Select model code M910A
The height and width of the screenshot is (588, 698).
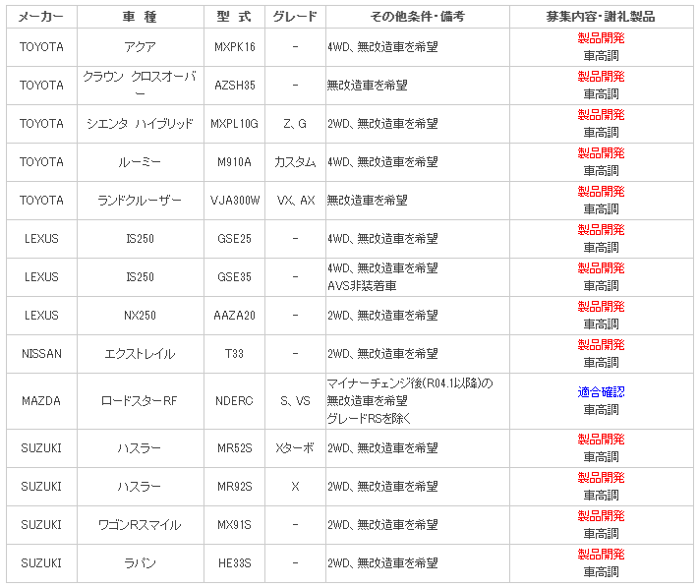tap(235, 162)
